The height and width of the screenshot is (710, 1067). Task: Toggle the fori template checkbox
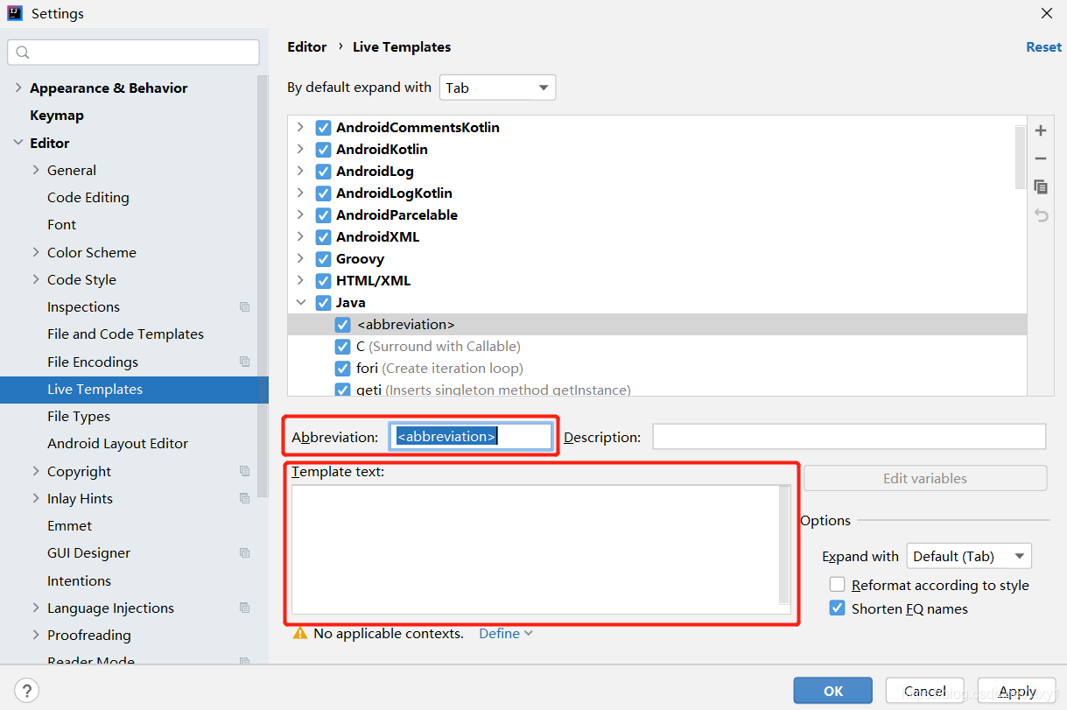342,368
